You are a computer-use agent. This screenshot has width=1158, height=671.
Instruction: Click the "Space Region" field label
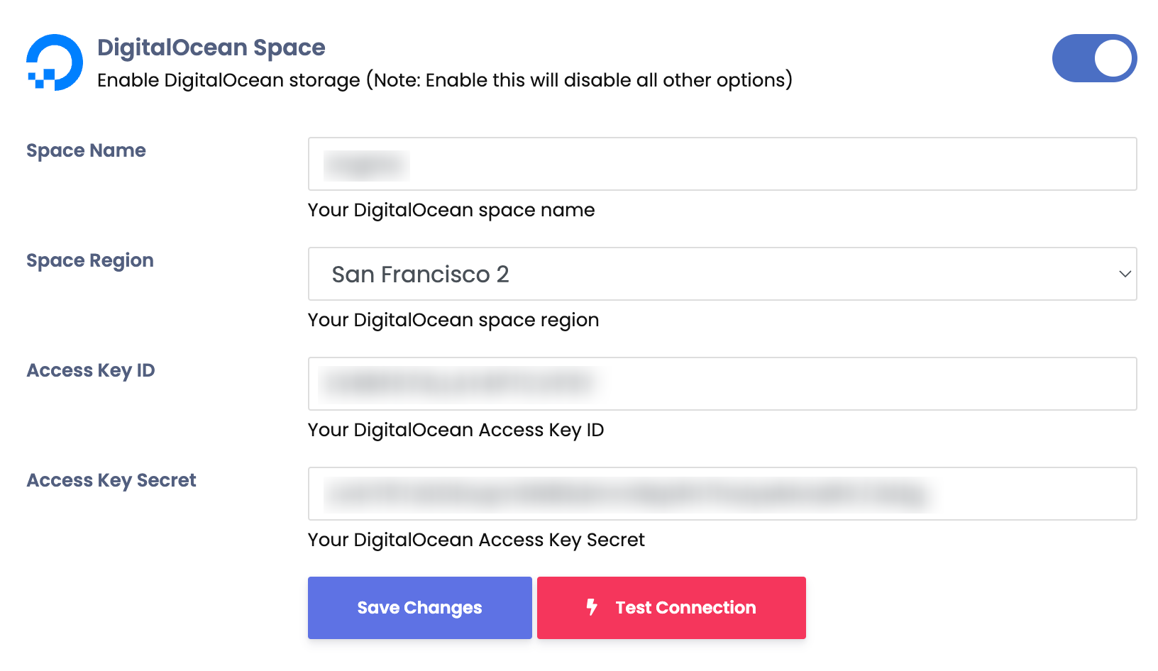(90, 260)
